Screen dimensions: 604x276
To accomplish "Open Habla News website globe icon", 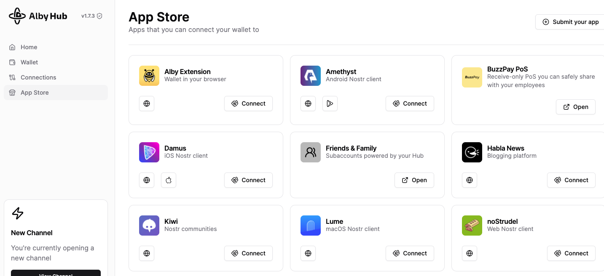I will [x=470, y=180].
